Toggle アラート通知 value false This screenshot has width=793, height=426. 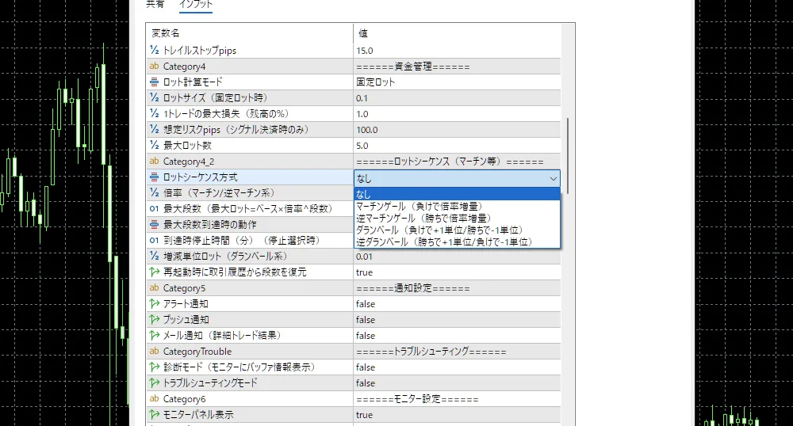(457, 304)
